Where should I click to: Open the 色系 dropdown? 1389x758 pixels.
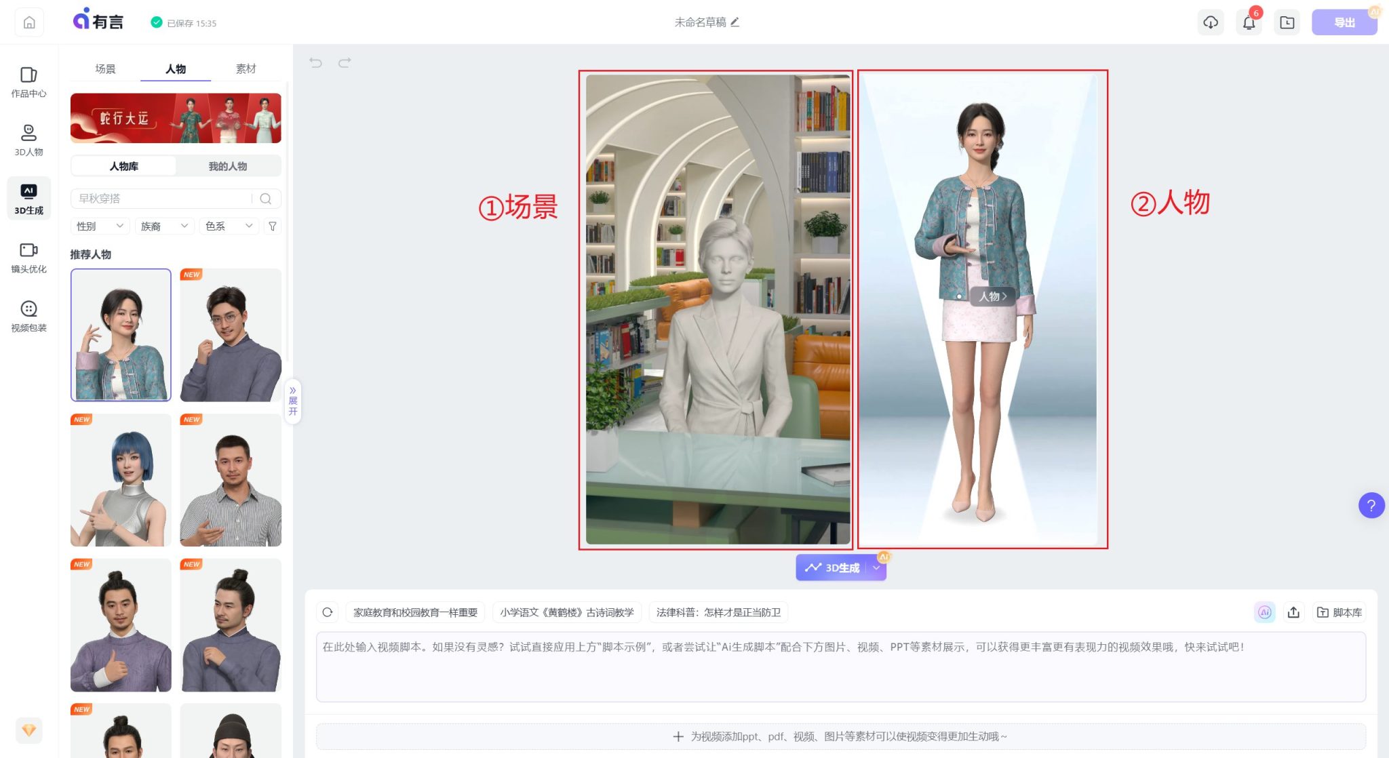(229, 226)
